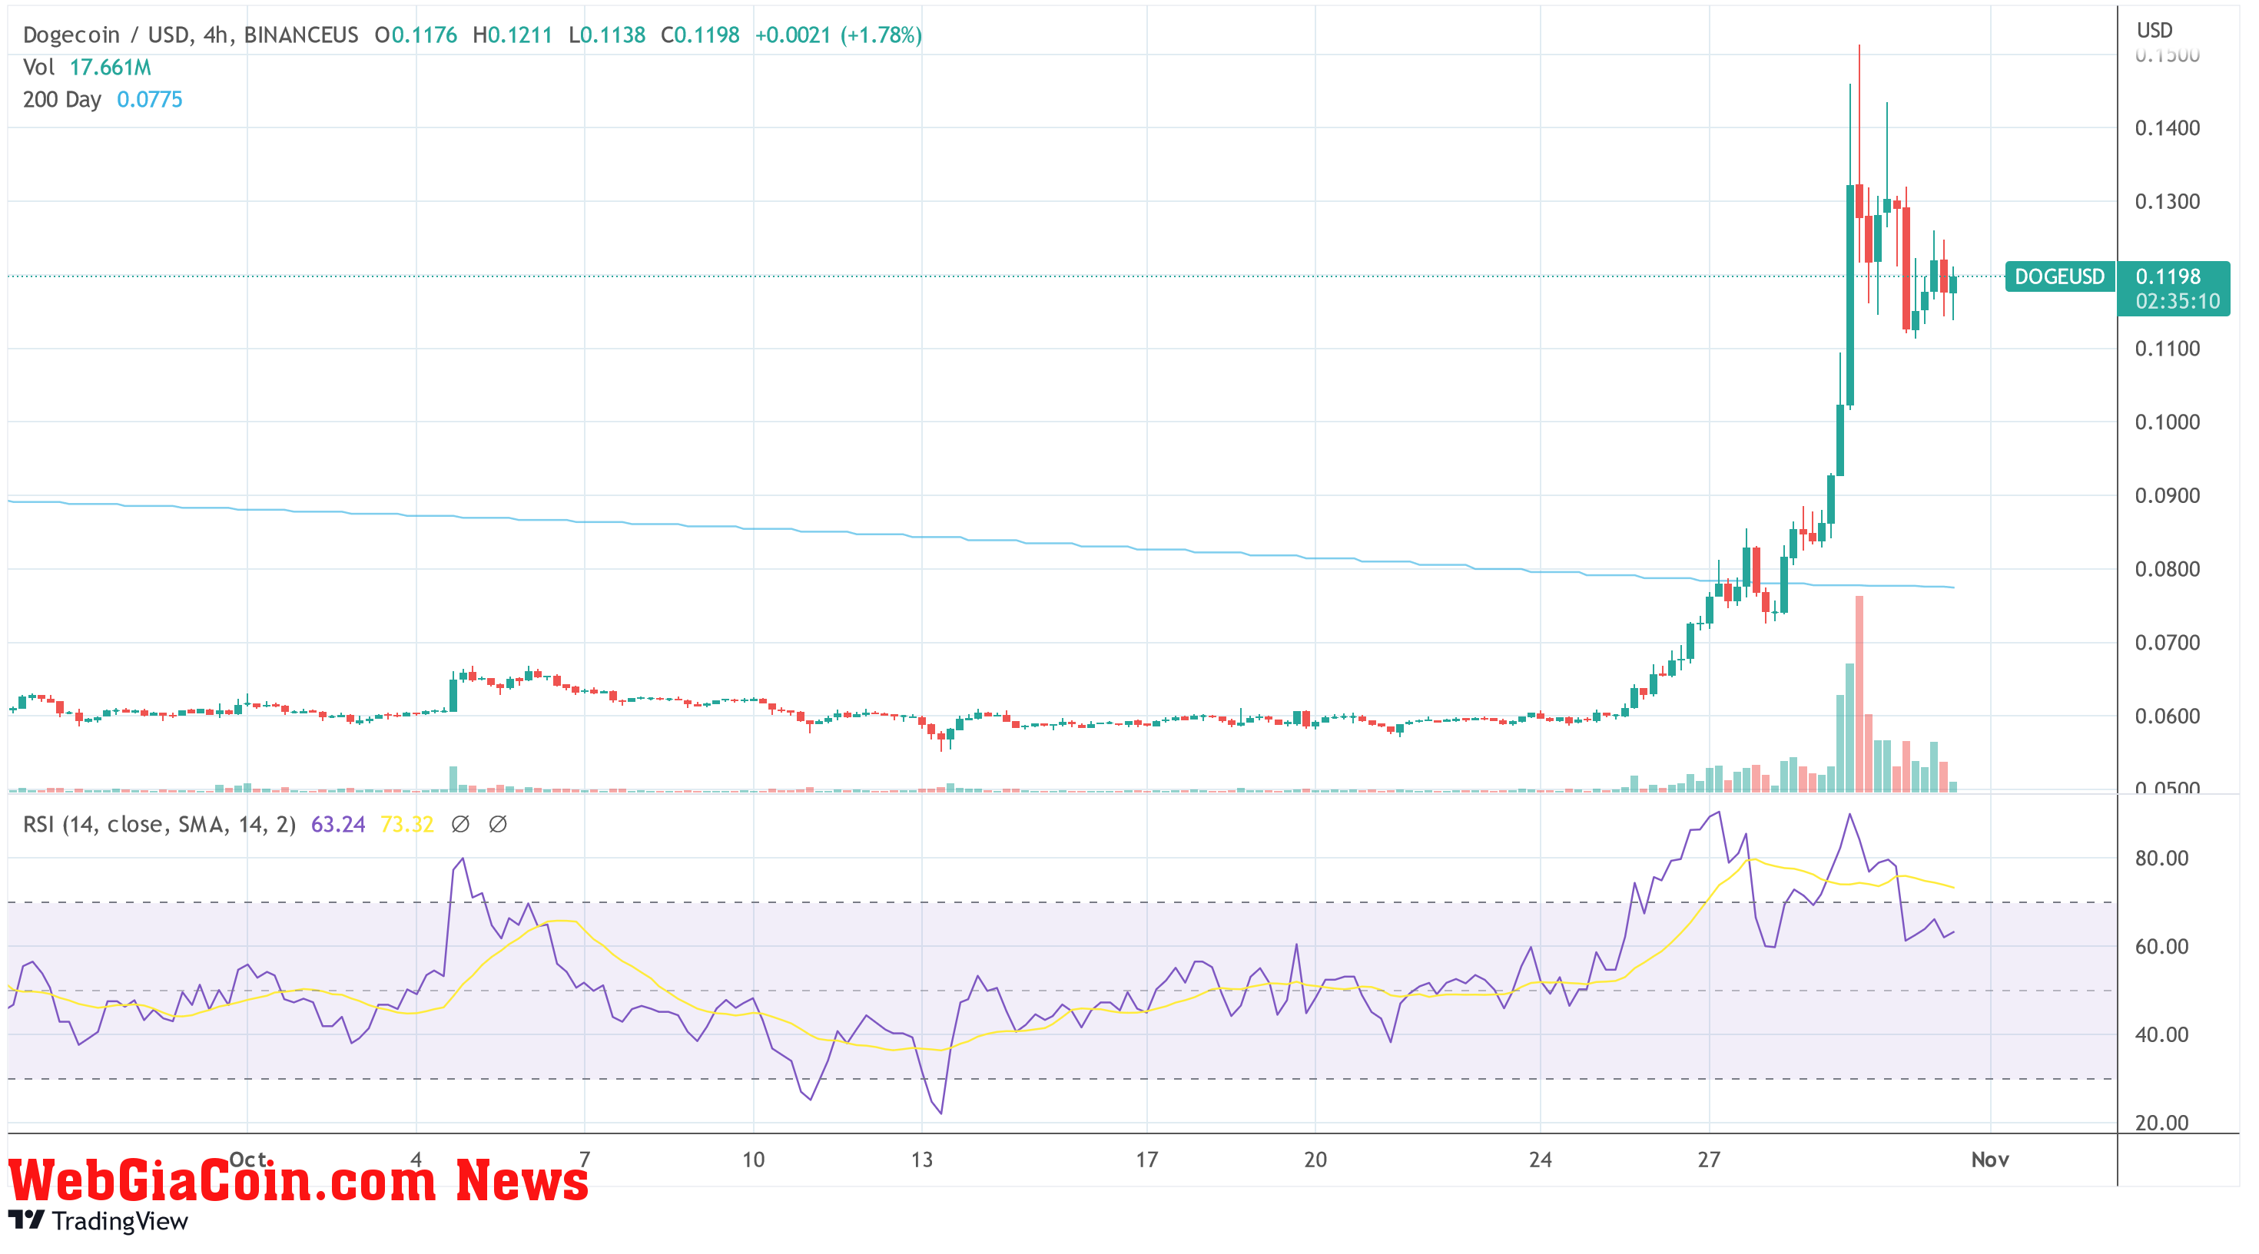
Task: Click the Nov date on time axis
Action: [x=1990, y=1160]
